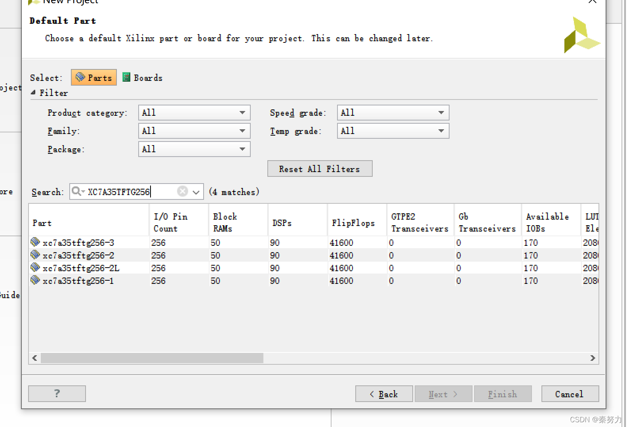This screenshot has height=427, width=627.
Task: Click the xc7a35tftg256-2L part name
Action: 81,268
